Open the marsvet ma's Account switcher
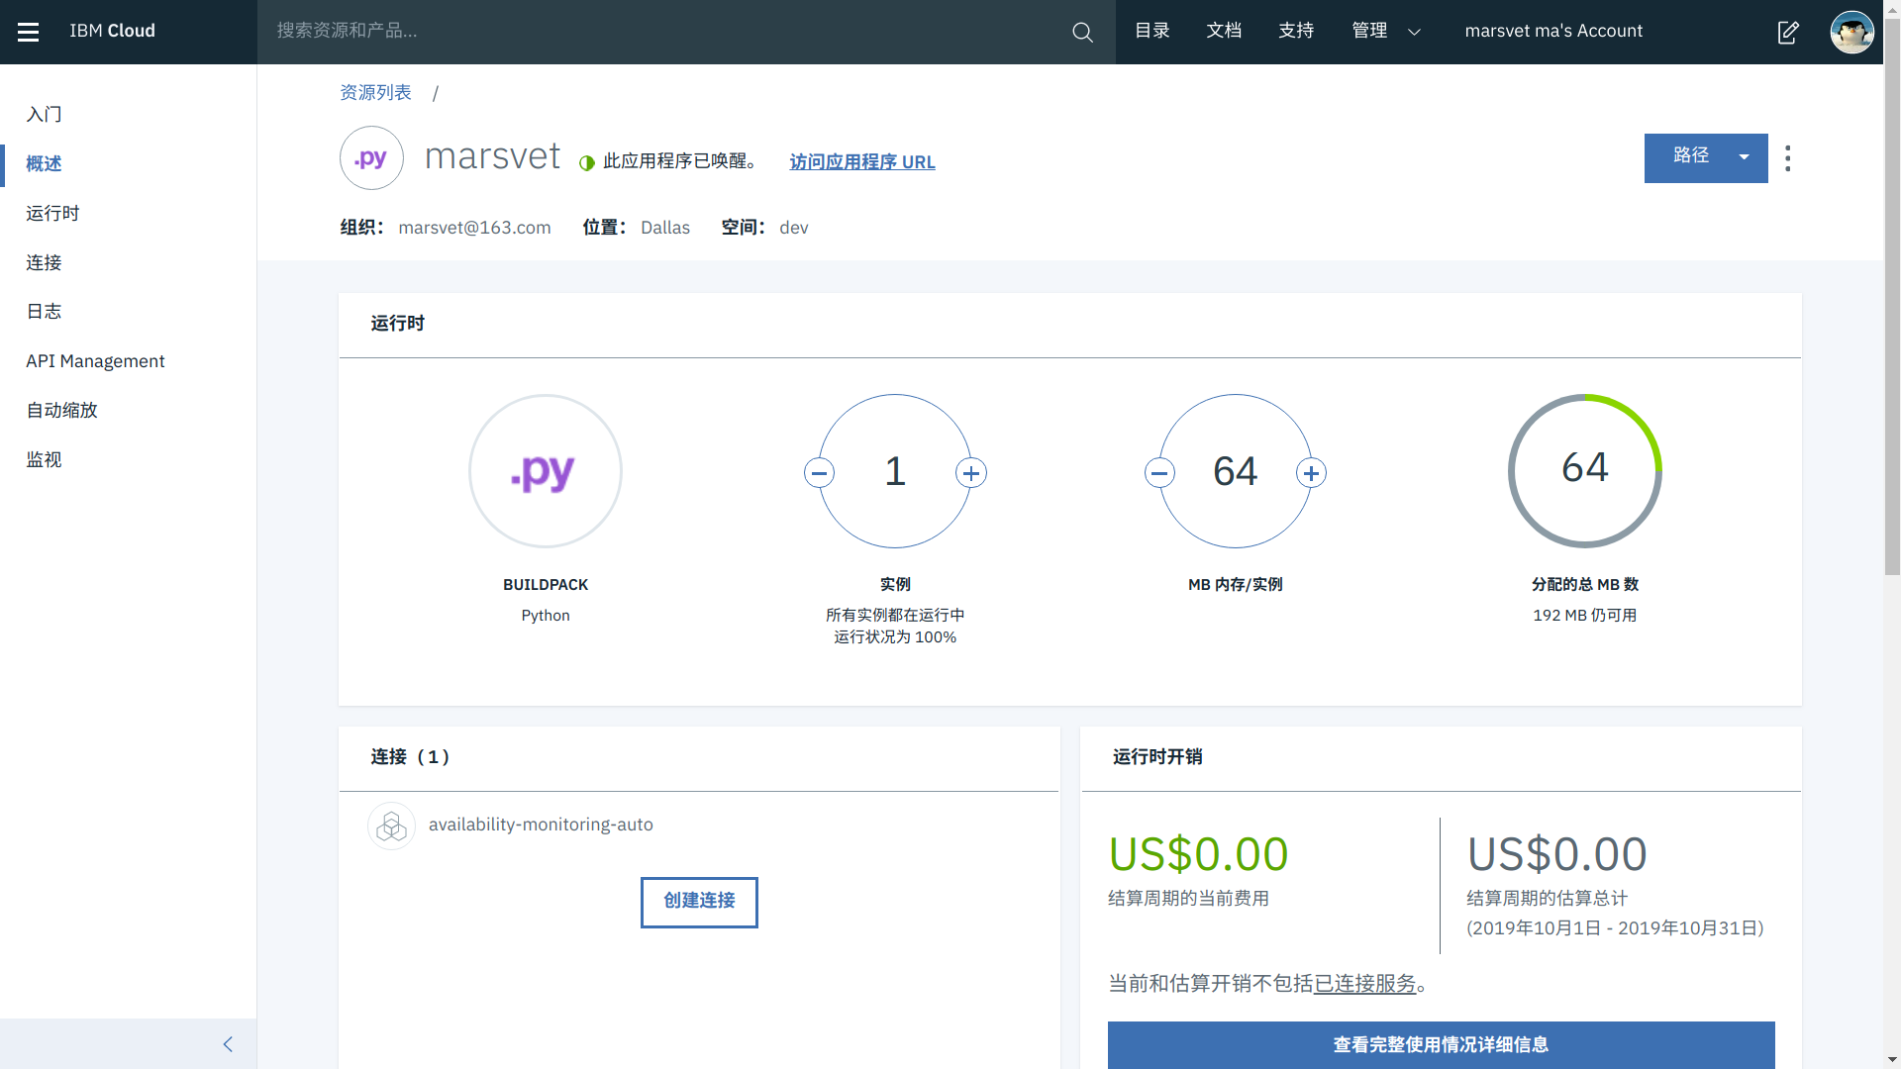Viewport: 1901px width, 1069px height. [x=1553, y=32]
